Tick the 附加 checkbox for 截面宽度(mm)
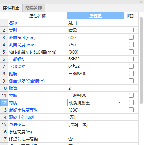 click(131, 37)
